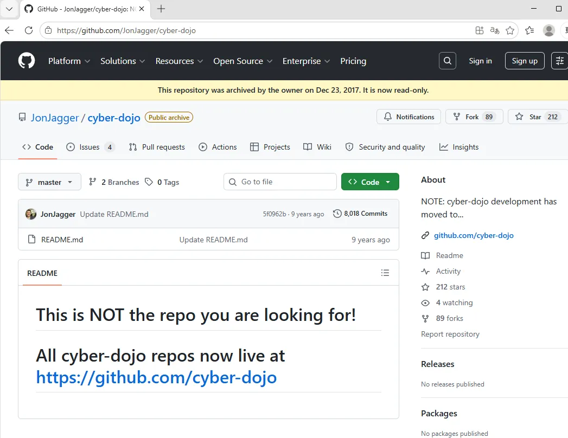Screen dimensions: 568x438
Task: Click the Fork 89 button
Action: tap(474, 117)
